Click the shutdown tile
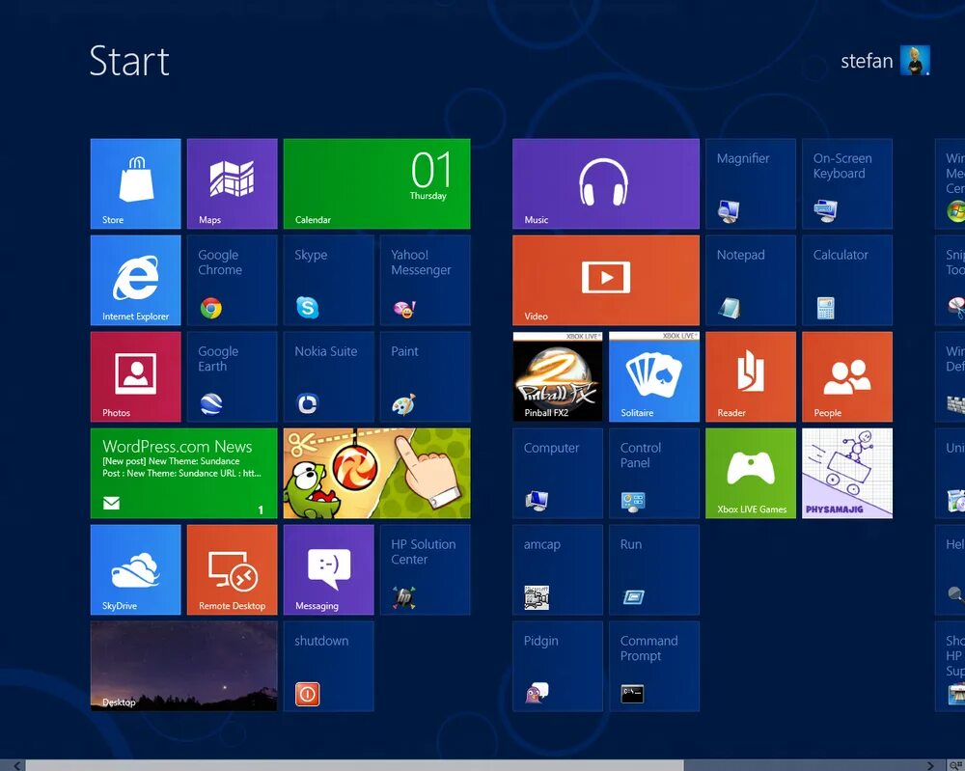Viewport: 965px width, 771px height. point(329,667)
